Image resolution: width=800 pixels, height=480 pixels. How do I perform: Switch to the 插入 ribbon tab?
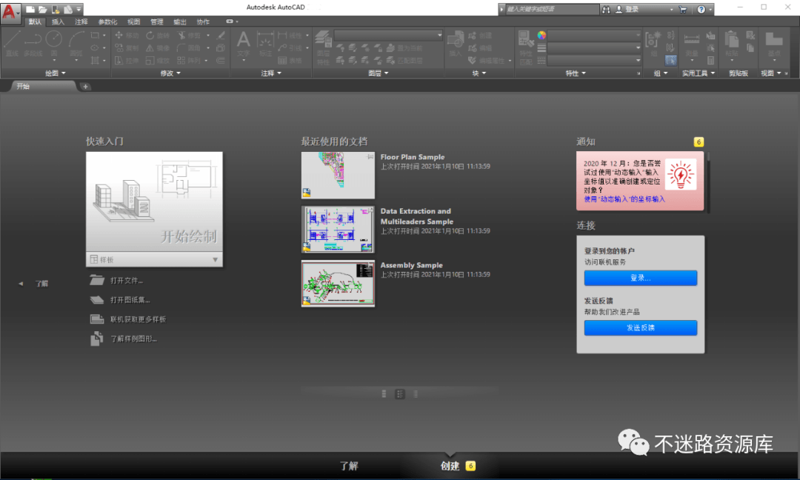(59, 22)
